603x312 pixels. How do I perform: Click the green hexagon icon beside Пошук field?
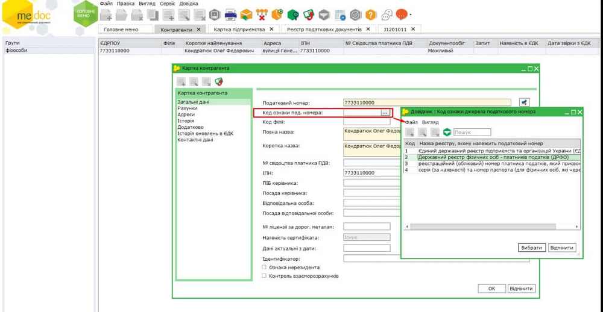[447, 132]
